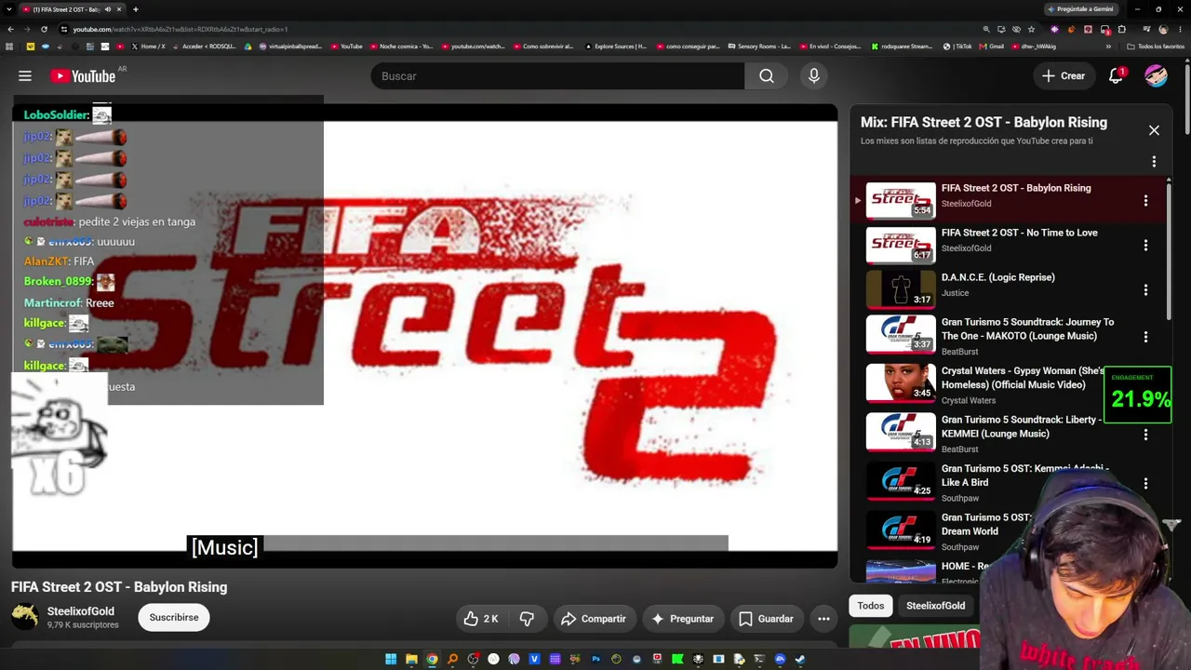Open the Explore Sources bookmark
The image size is (1191, 670).
coord(616,47)
